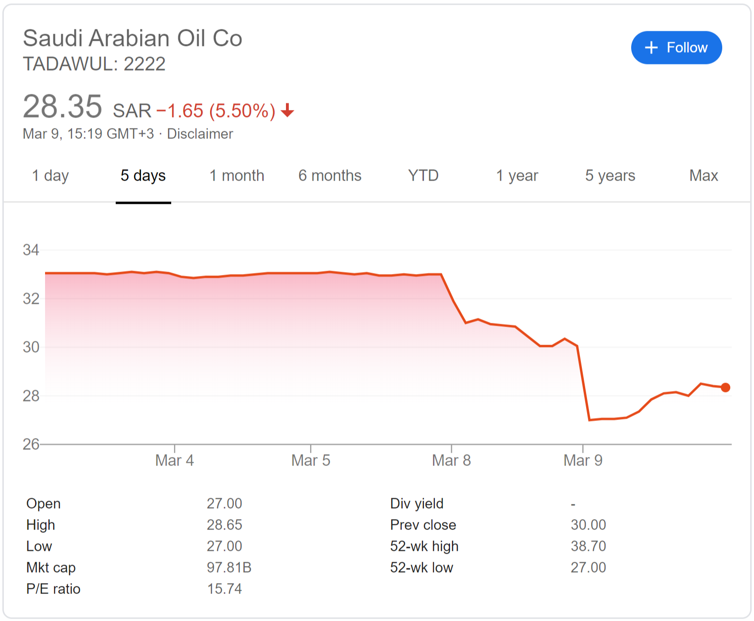Click the Prev close value 30.00
Screen dimensions: 754x621
[x=588, y=525]
